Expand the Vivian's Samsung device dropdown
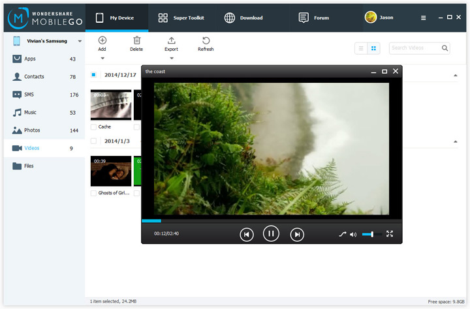 click(x=80, y=41)
